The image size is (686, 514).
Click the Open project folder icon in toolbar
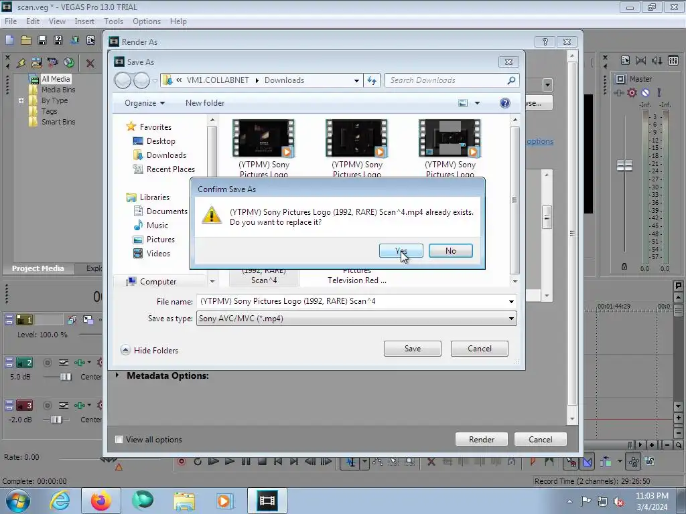point(26,40)
